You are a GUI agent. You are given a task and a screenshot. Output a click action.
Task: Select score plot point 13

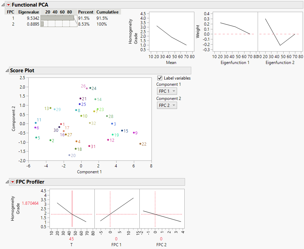(x=50, y=108)
